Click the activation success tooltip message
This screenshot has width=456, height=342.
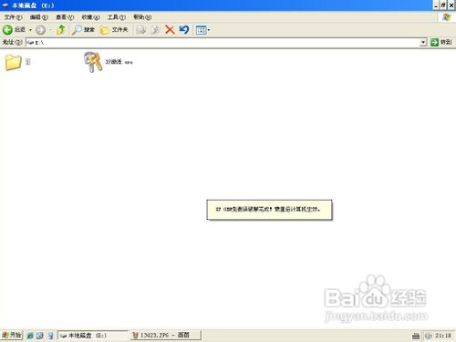[x=269, y=210]
